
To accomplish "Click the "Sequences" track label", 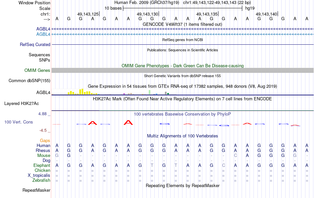I will [x=39, y=55].
